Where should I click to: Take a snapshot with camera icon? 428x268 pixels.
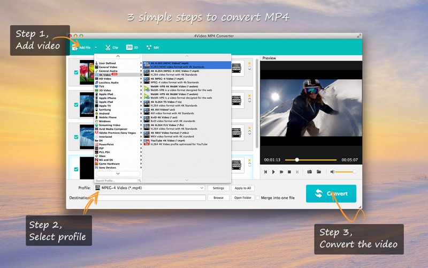[x=310, y=172]
